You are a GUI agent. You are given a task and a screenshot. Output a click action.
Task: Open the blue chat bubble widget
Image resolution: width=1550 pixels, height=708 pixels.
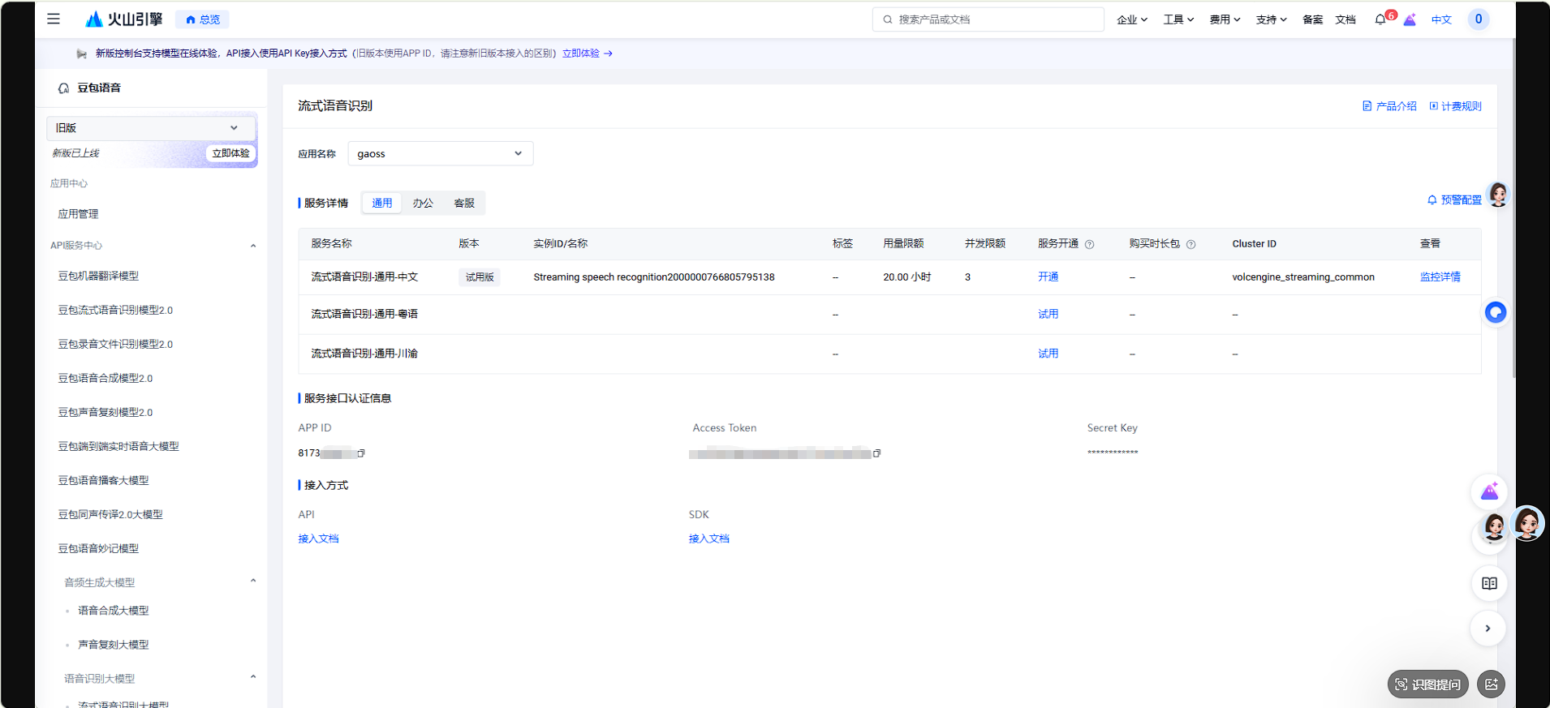[x=1496, y=312]
